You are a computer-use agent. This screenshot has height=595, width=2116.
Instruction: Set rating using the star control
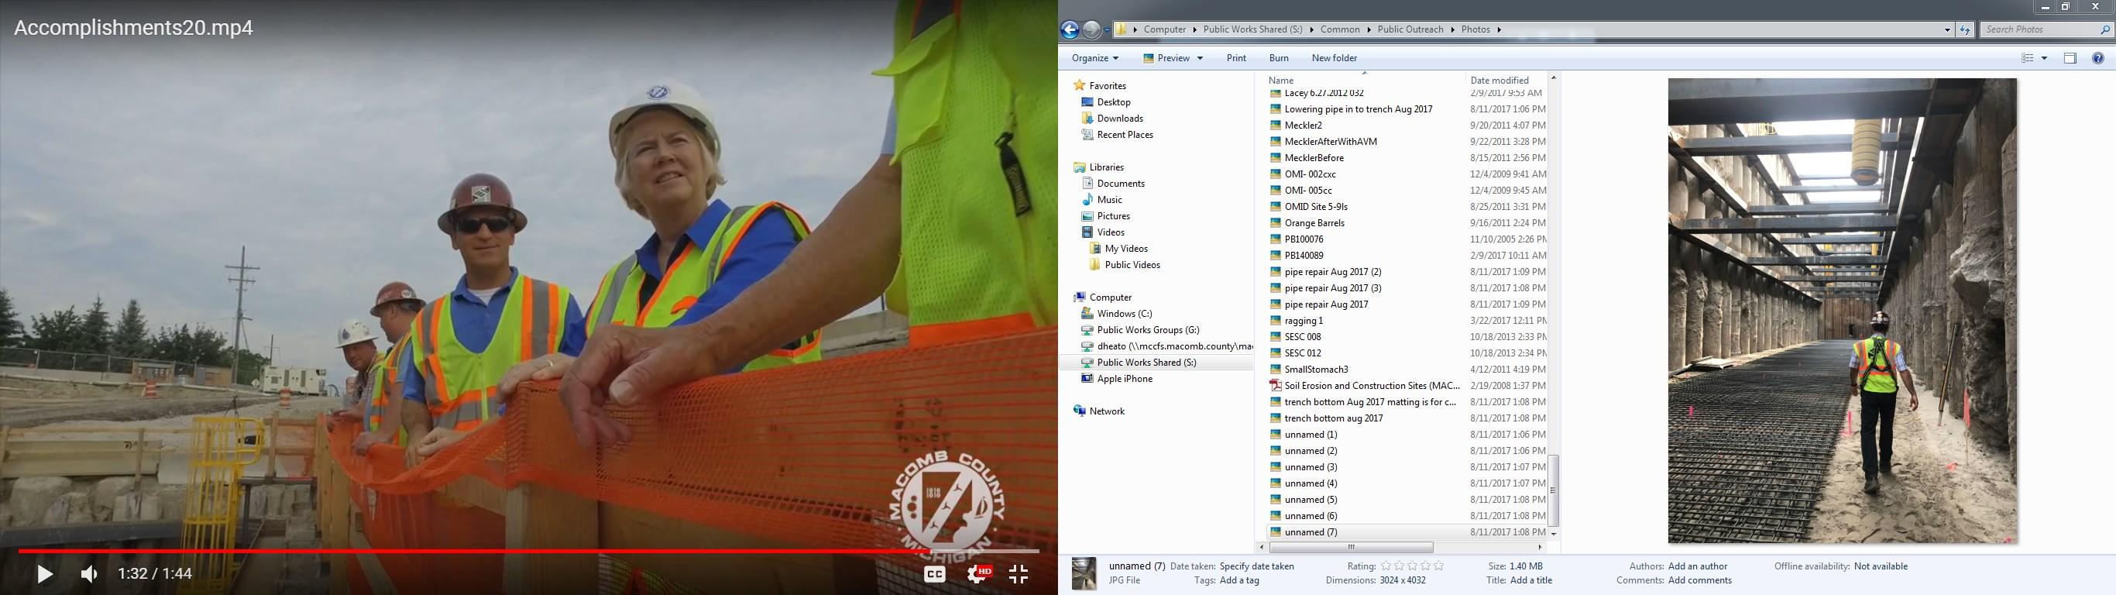[x=1412, y=566]
